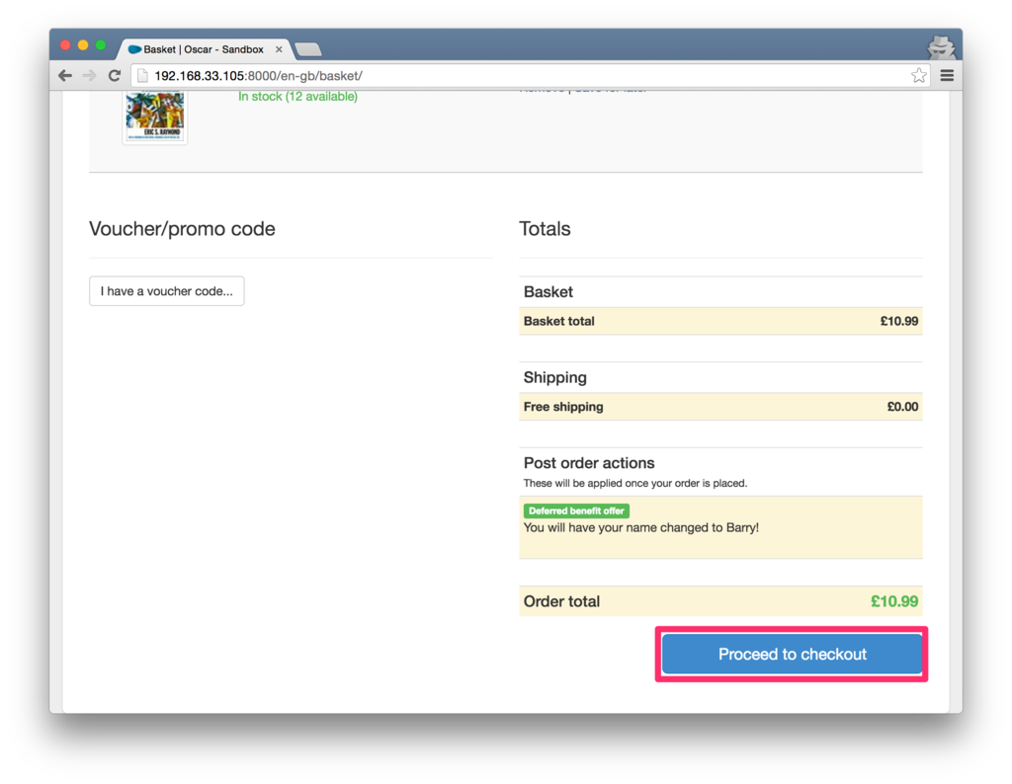Reload the basket page

coord(115,75)
